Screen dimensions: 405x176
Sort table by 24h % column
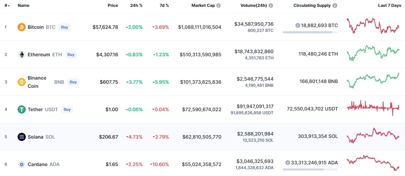click(136, 5)
